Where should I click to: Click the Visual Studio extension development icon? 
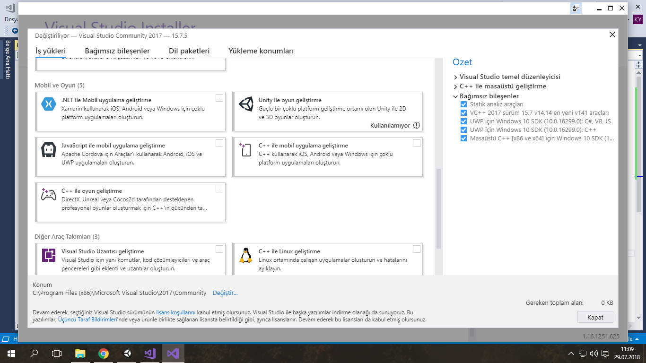tap(49, 255)
